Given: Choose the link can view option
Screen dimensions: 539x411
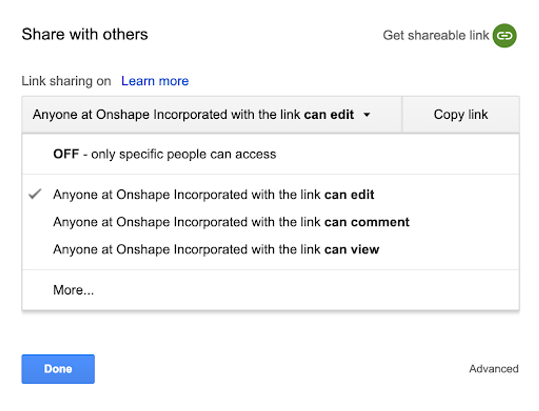Looking at the screenshot, I should tap(216, 250).
